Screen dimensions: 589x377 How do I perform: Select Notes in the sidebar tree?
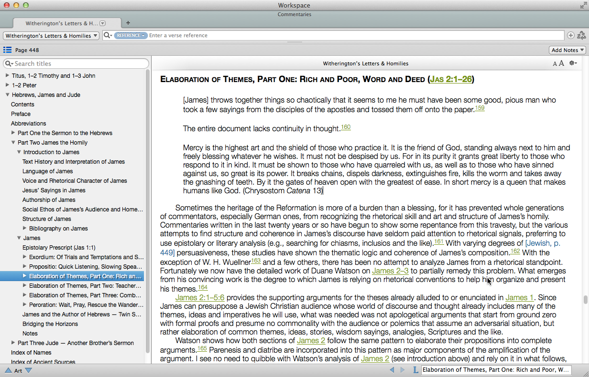pyautogui.click(x=30, y=334)
